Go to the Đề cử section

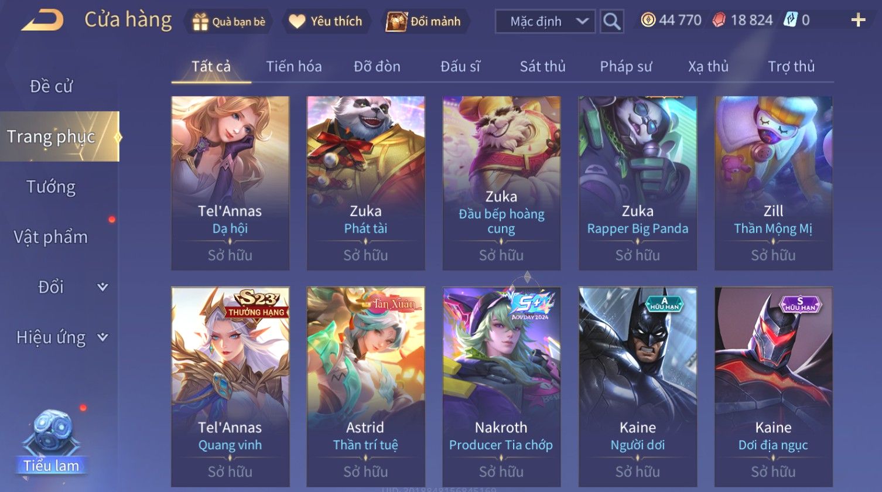click(51, 86)
